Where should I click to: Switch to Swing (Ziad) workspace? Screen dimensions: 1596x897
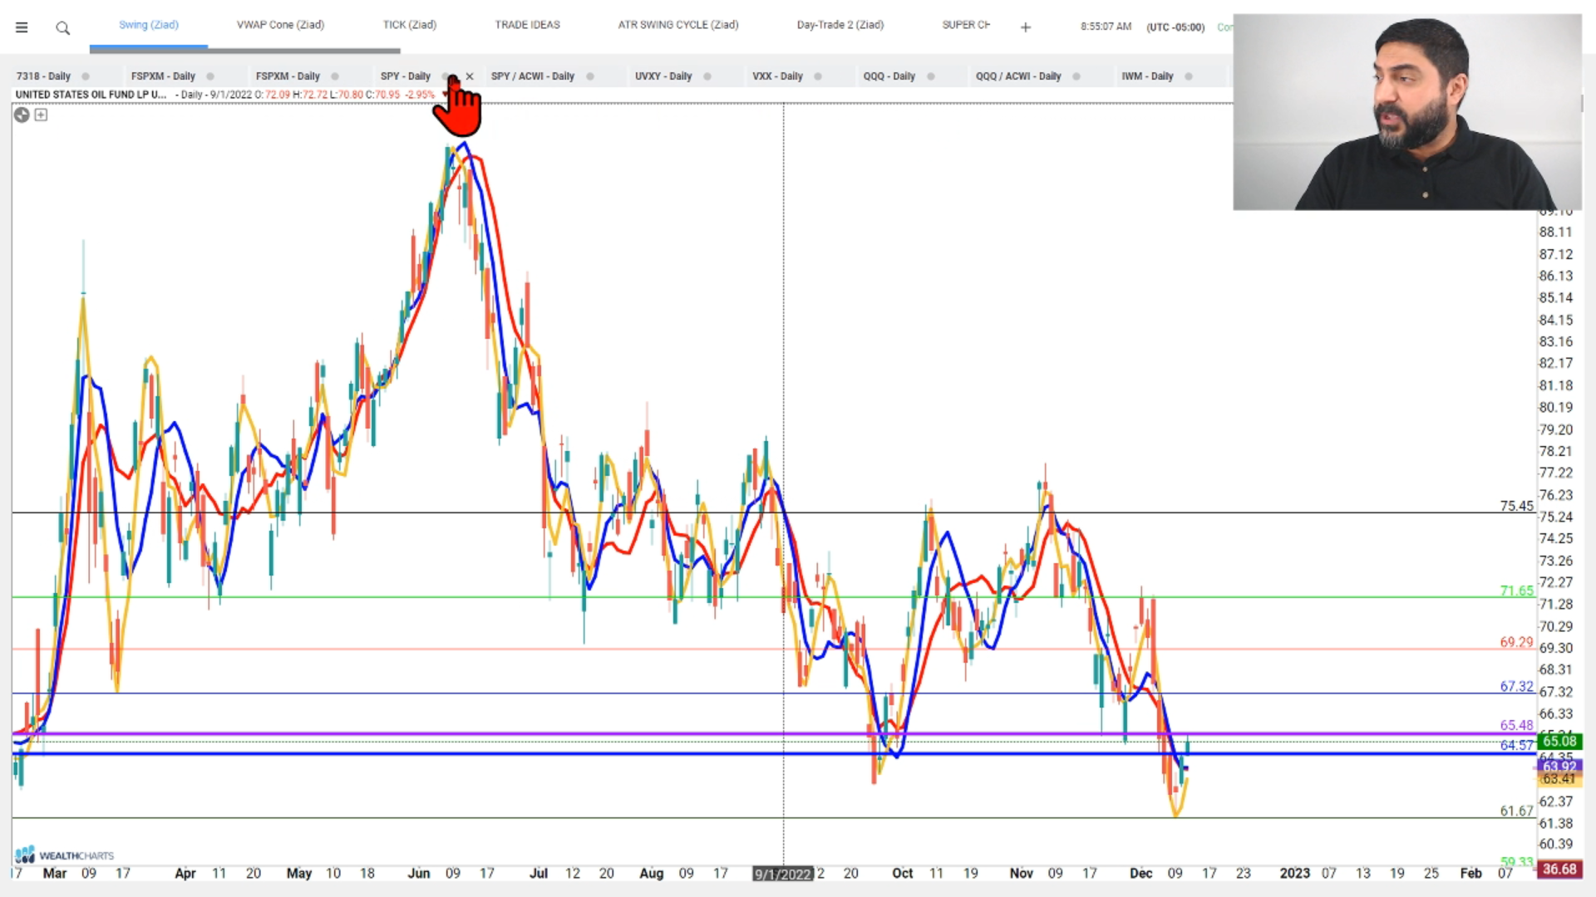tap(149, 25)
